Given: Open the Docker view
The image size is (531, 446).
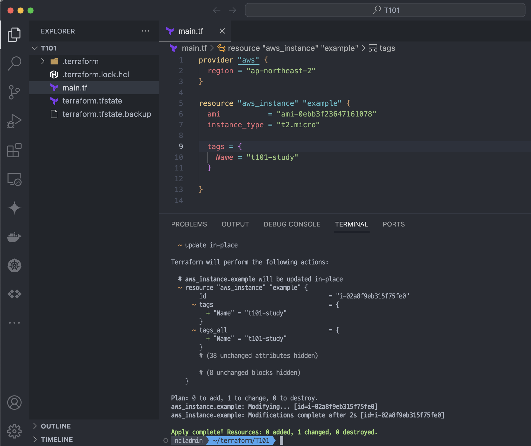Looking at the screenshot, I should (15, 237).
